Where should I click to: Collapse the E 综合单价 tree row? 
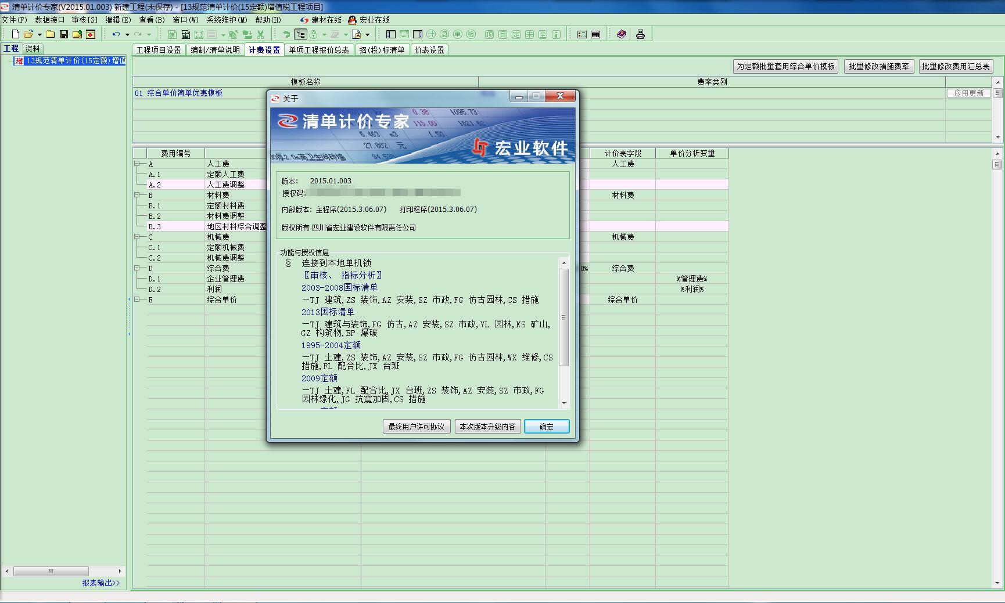pyautogui.click(x=137, y=299)
